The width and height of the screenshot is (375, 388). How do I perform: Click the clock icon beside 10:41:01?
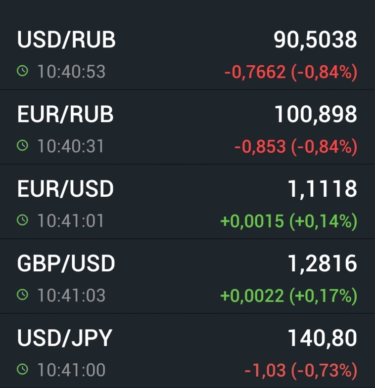[22, 220]
